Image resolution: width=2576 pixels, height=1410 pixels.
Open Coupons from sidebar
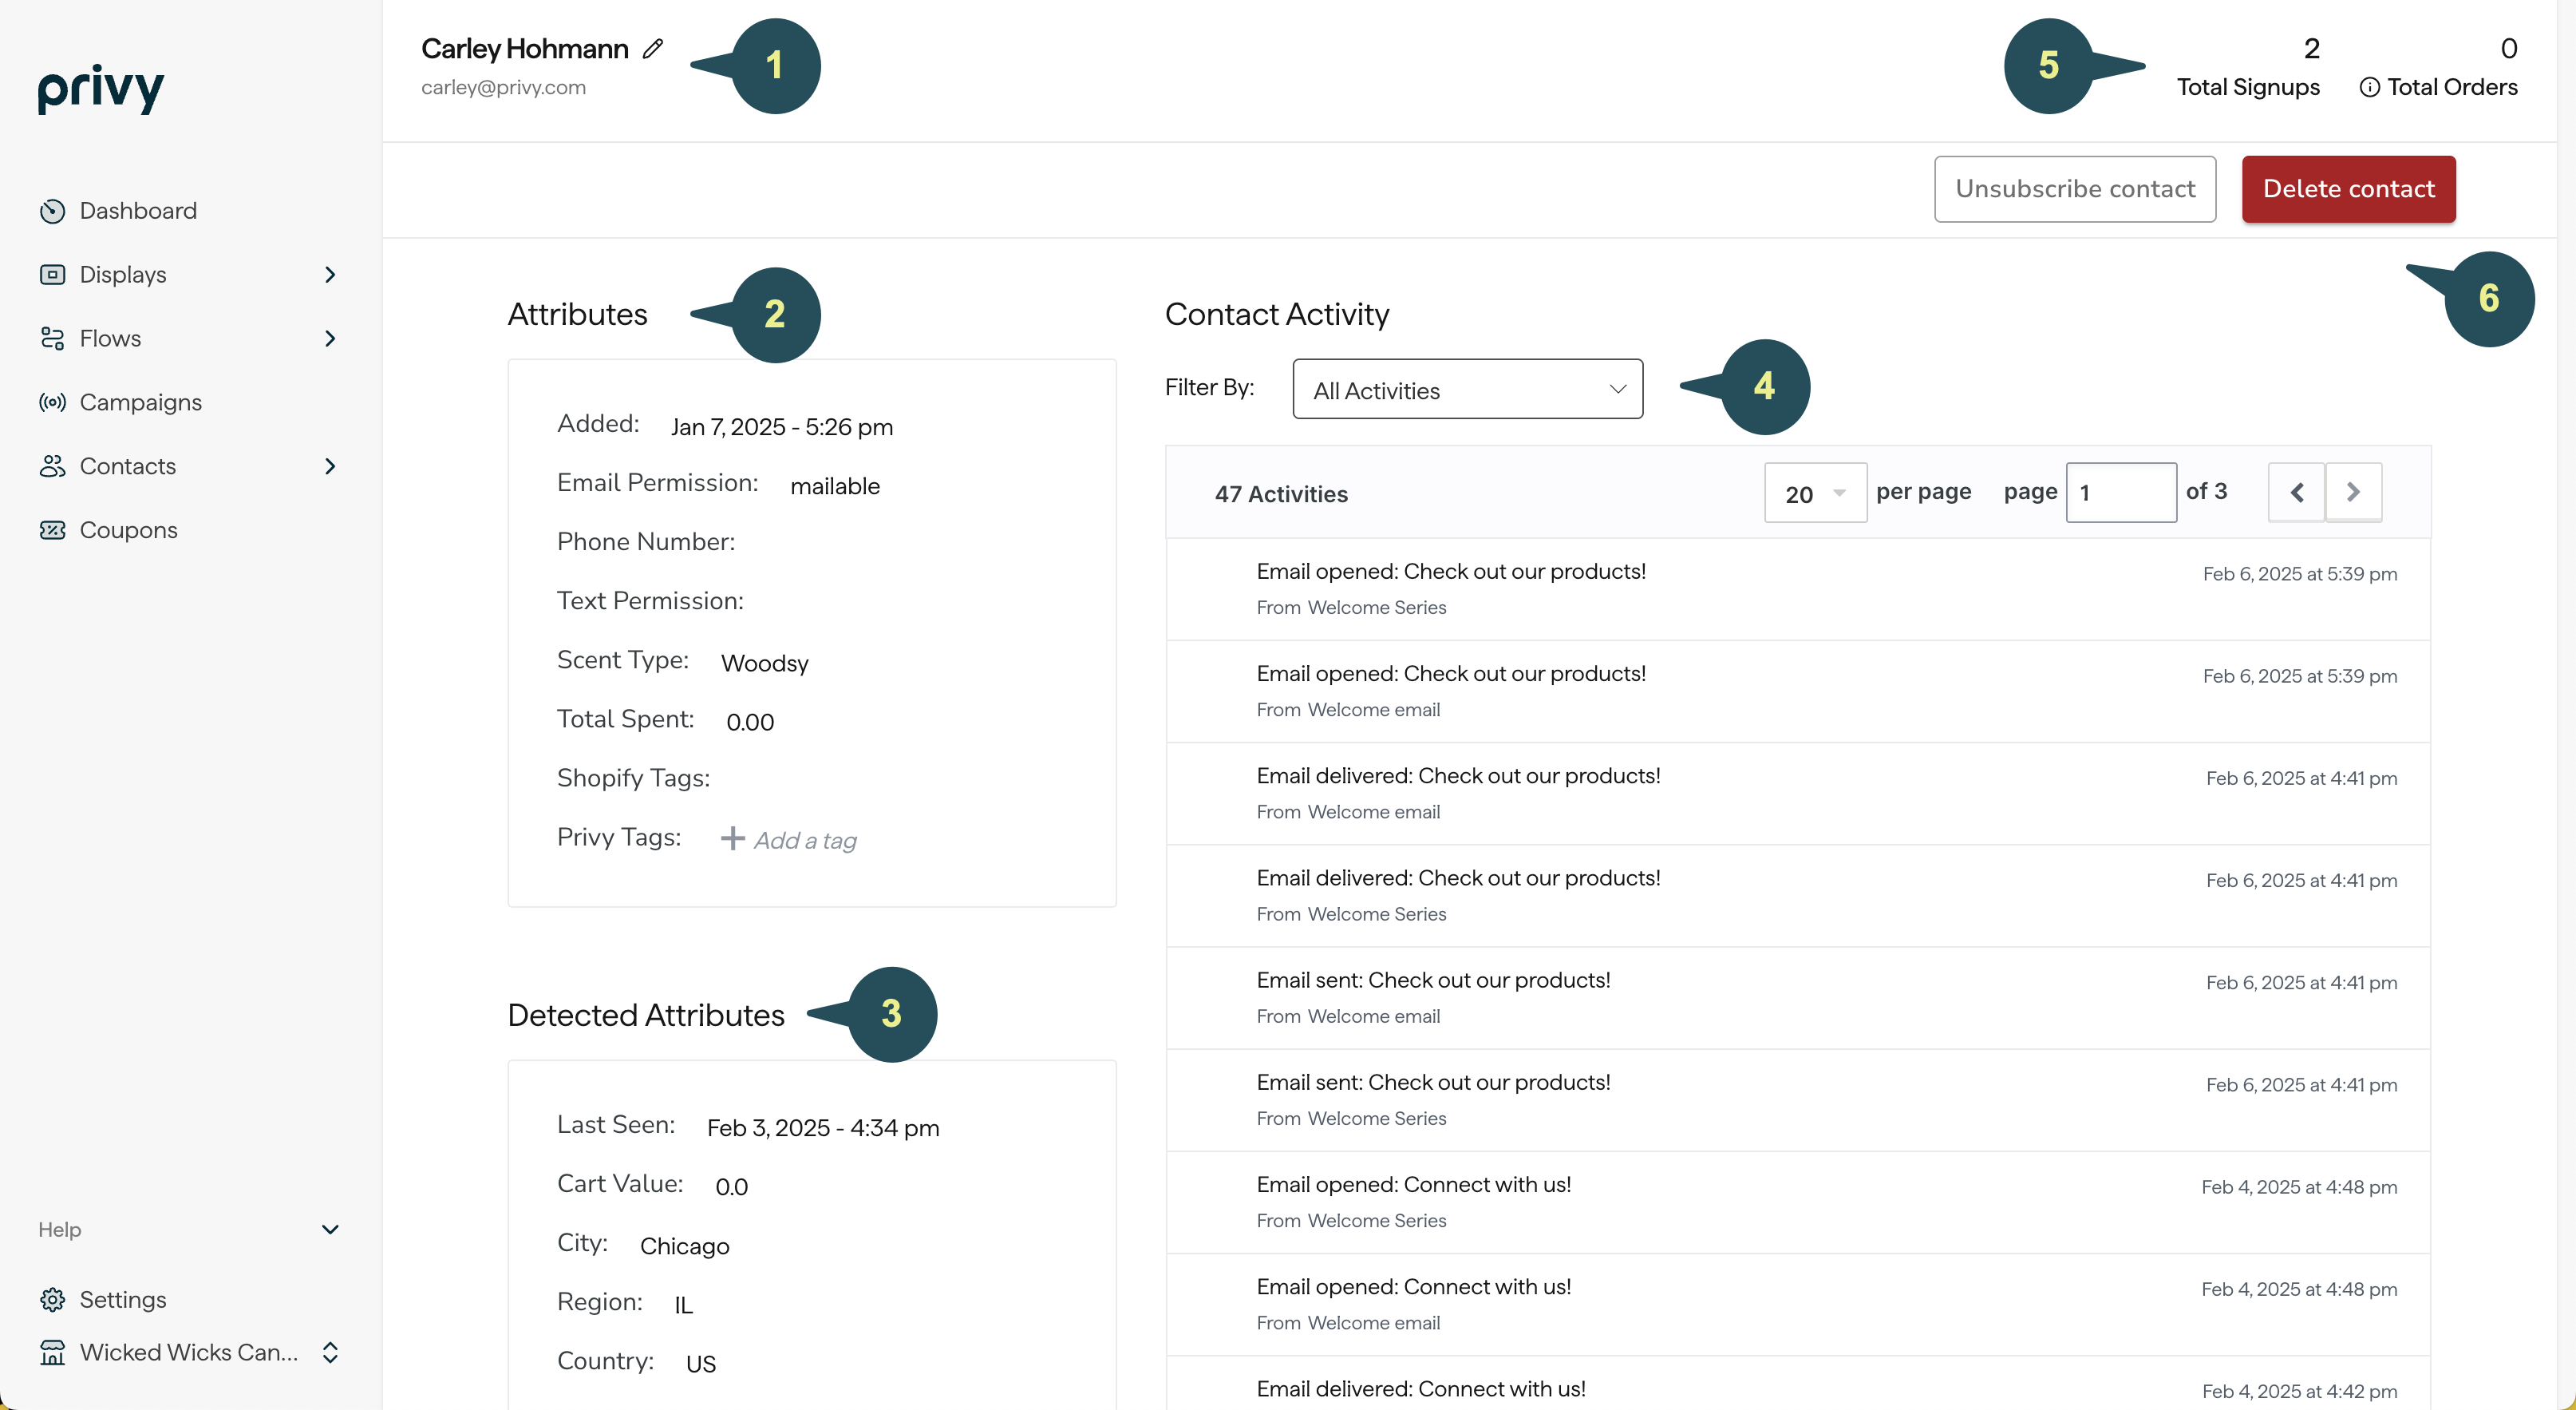(129, 530)
